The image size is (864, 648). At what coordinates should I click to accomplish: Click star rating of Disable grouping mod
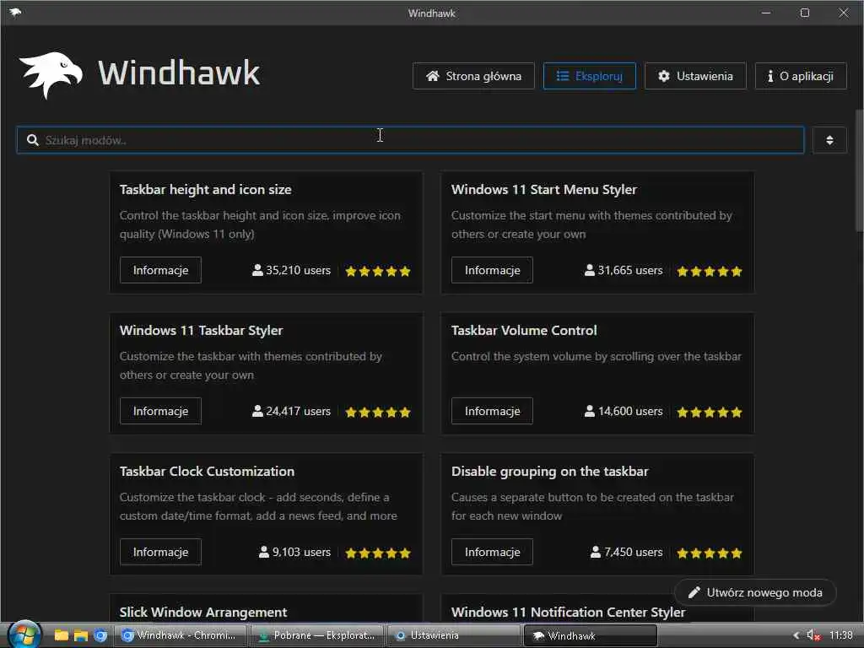[710, 553]
